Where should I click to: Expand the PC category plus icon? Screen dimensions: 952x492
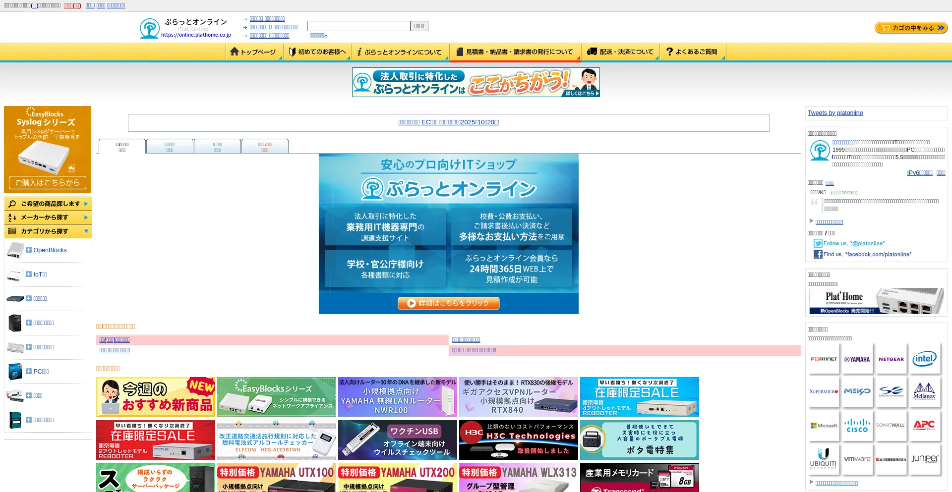point(29,371)
